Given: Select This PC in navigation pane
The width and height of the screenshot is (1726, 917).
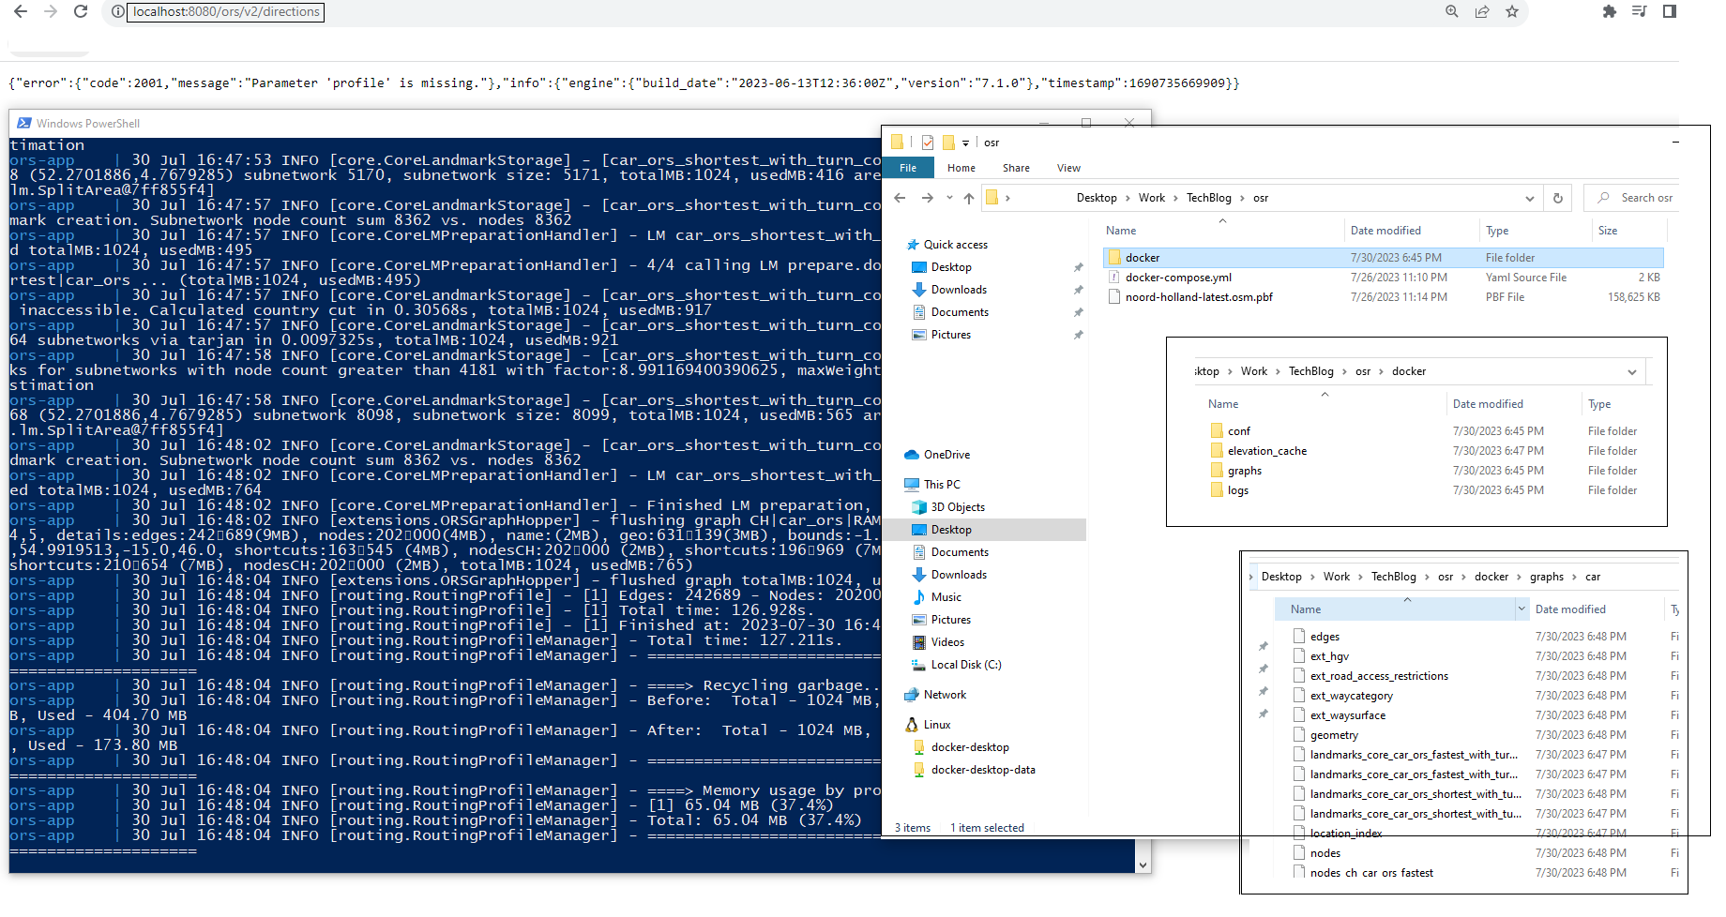Looking at the screenshot, I should pyautogui.click(x=941, y=485).
